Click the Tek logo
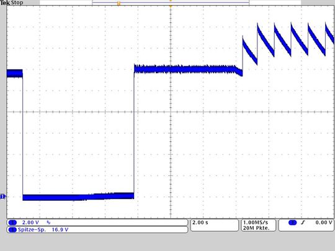This screenshot has width=335, height=251. [x=5, y=2]
